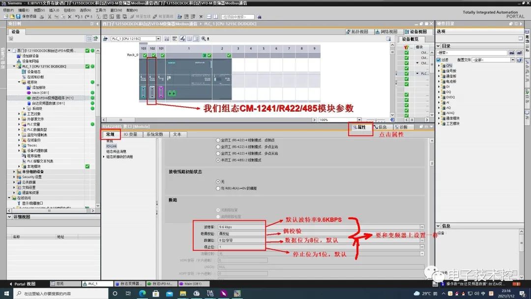Click the search-in-project binoculars icon
Image resolution: width=531 pixels, height=299 pixels.
259,17
